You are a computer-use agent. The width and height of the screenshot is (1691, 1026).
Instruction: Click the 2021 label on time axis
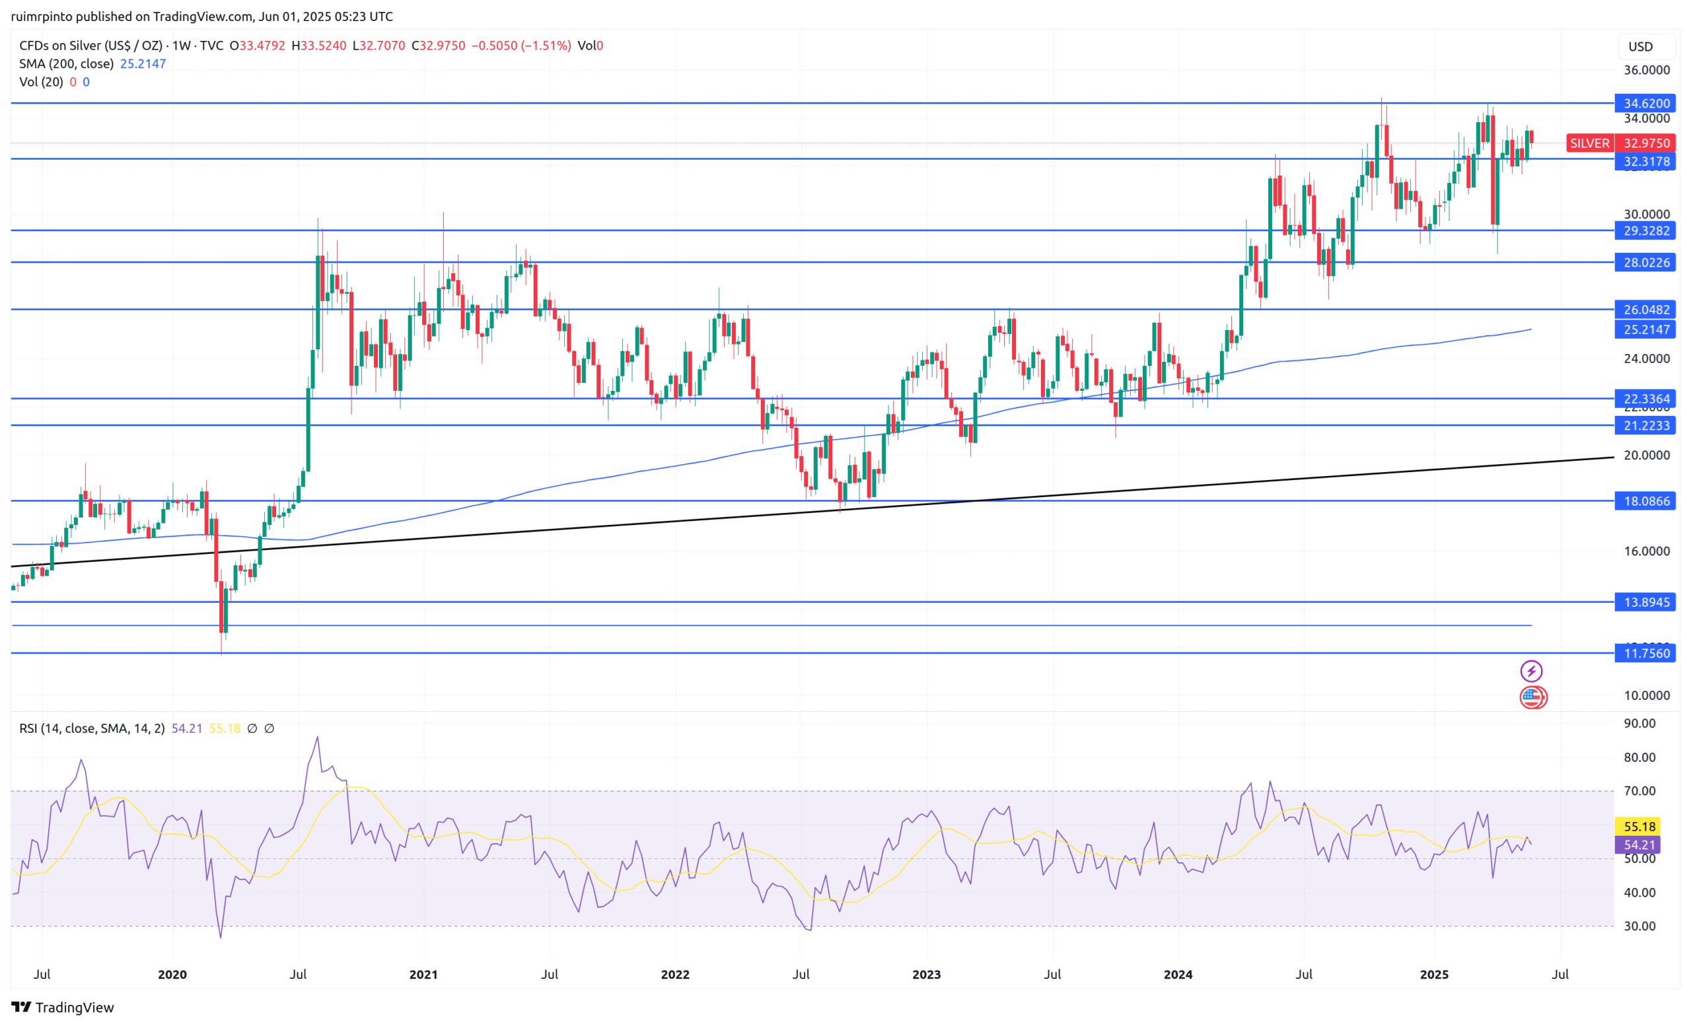click(423, 975)
